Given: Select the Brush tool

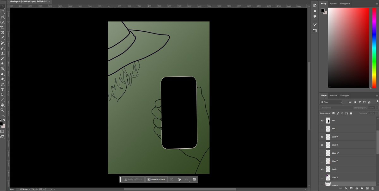Looking at the screenshot, I should tap(2, 48).
